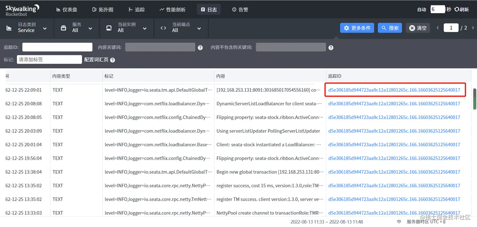Open trace ID link in 19:56:04 row

pos(394,158)
